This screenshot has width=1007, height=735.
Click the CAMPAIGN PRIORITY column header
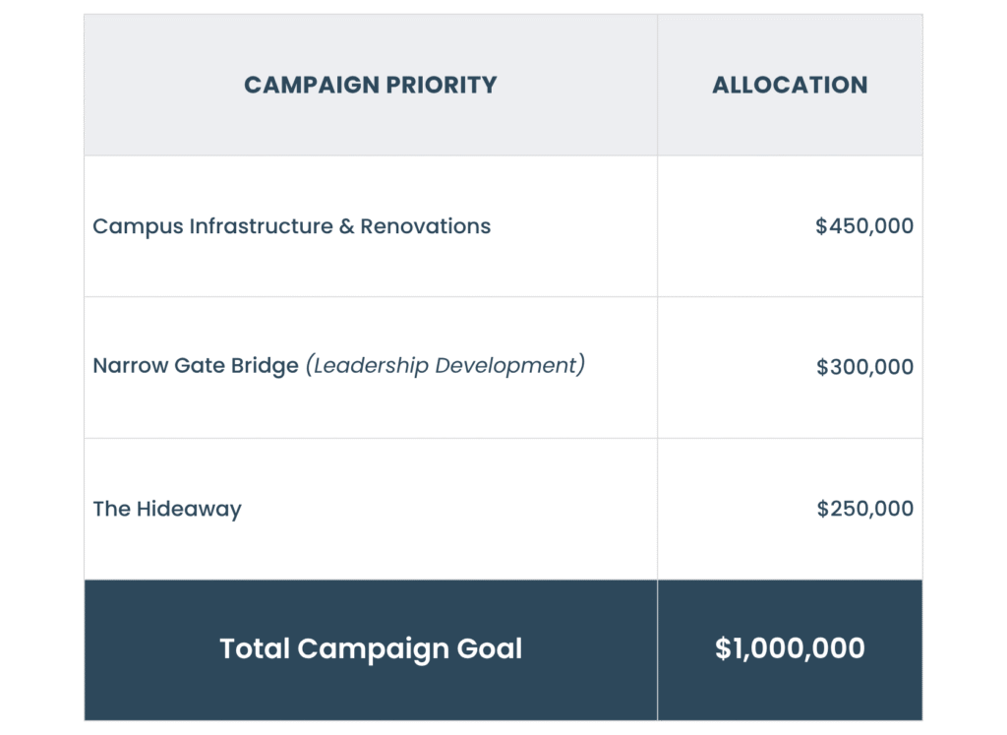[370, 85]
